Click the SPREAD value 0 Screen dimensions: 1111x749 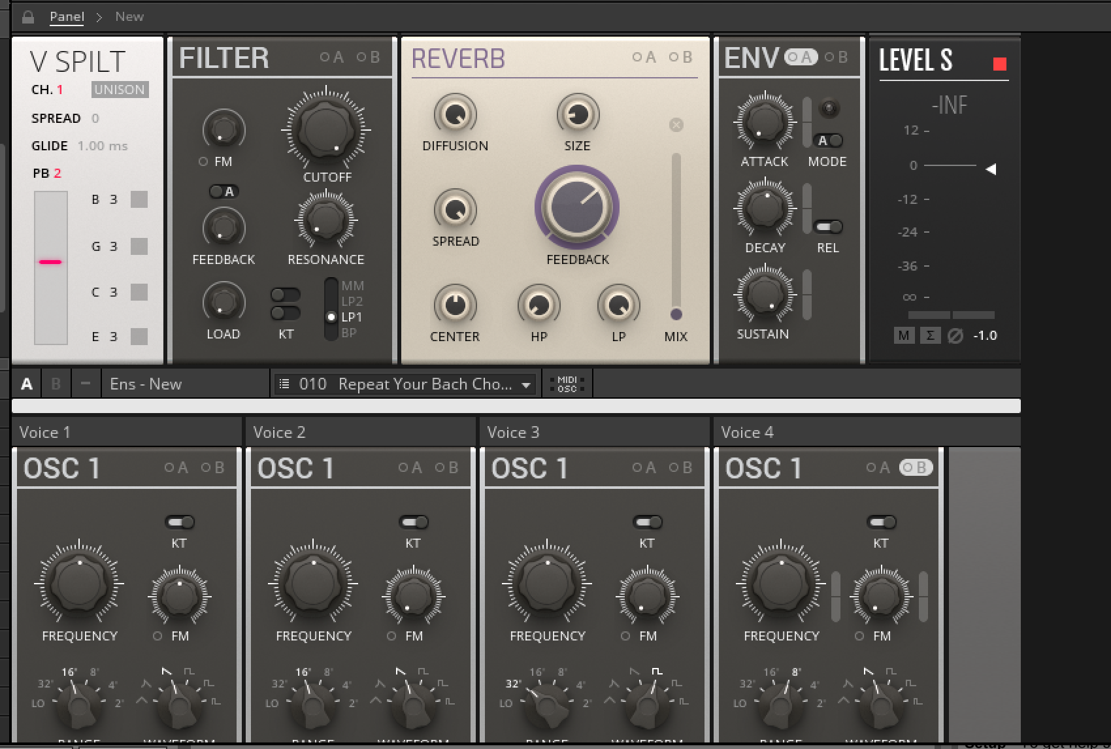(x=95, y=118)
